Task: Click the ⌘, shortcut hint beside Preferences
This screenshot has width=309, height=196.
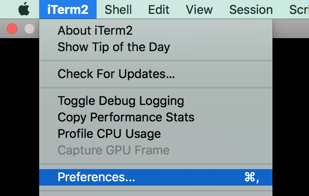Action: coord(252,177)
